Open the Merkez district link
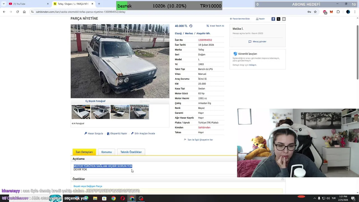This screenshot has width=359, height=202. 189,33
